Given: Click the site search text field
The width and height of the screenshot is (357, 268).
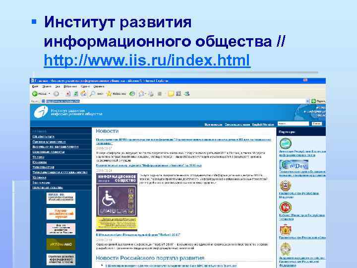Looking at the screenshot, I should coord(293,124).
